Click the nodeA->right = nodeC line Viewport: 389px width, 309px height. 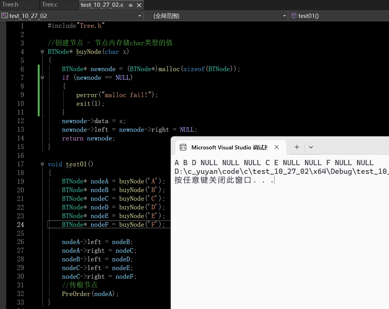(x=99, y=251)
